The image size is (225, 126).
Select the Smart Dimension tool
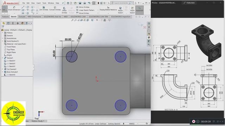[14, 8]
